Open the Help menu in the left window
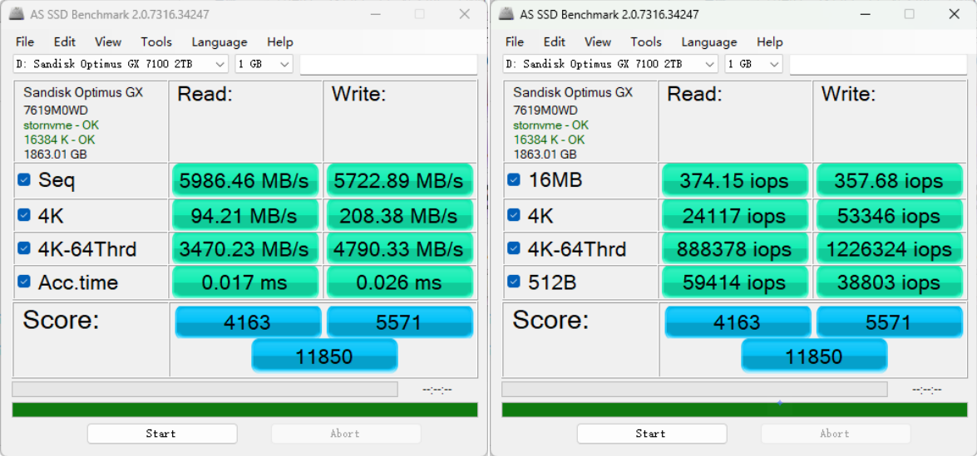The image size is (977, 456). click(x=279, y=42)
